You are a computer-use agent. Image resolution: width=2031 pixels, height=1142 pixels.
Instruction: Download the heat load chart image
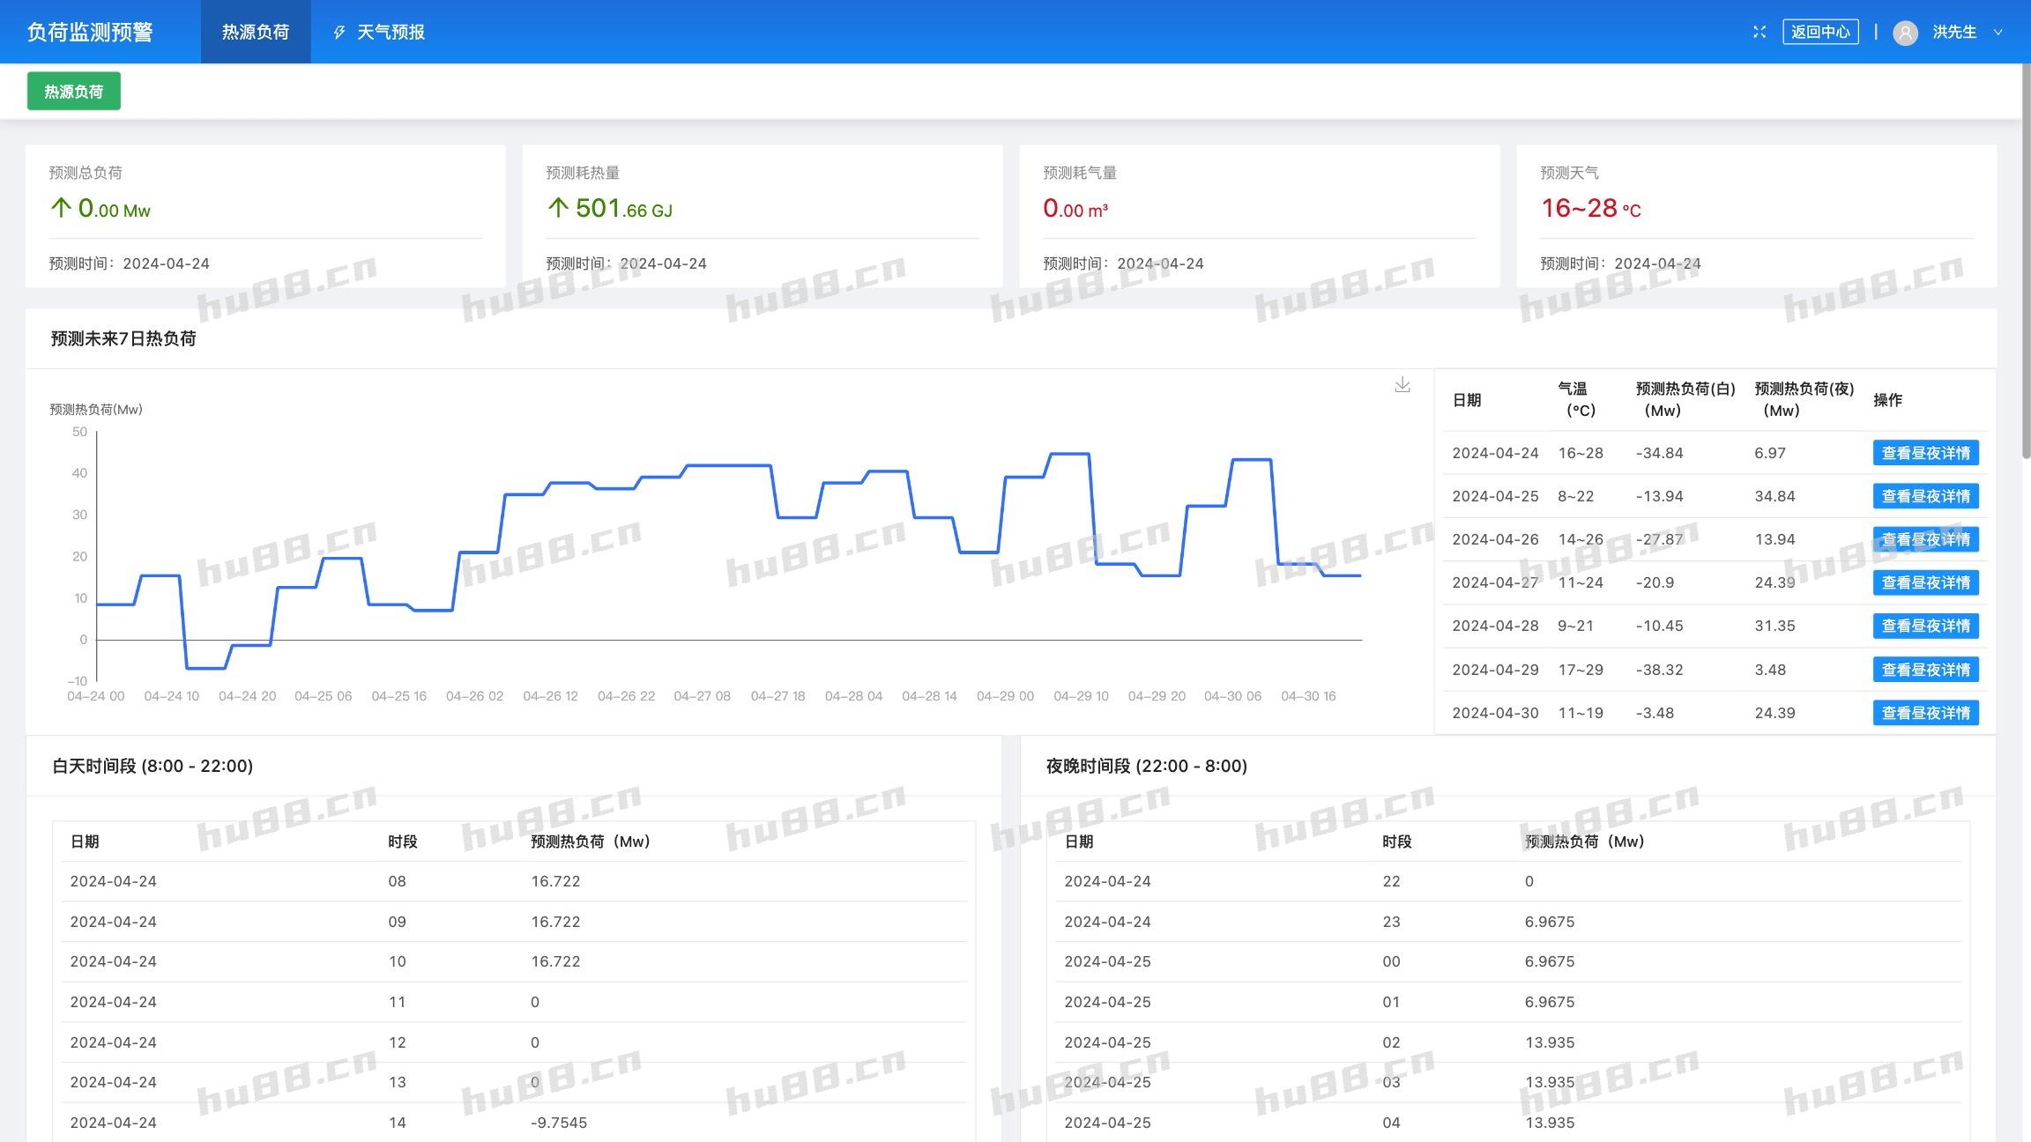pos(1402,385)
